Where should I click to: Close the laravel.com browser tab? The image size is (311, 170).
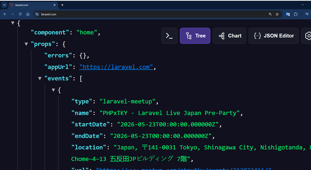point(54,5)
